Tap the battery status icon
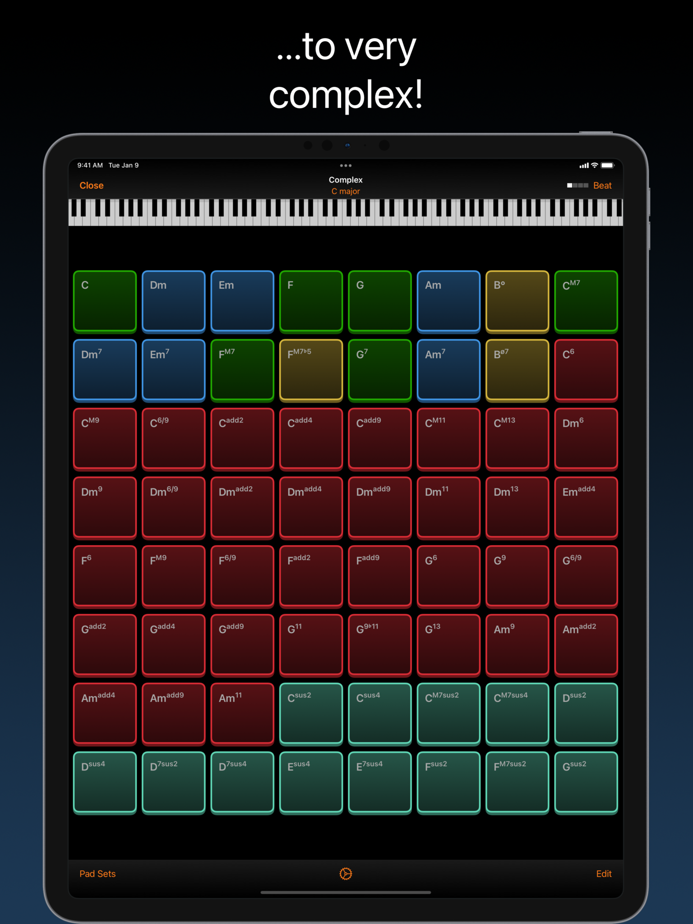Screen dimensions: 693x924 pyautogui.click(x=608, y=165)
